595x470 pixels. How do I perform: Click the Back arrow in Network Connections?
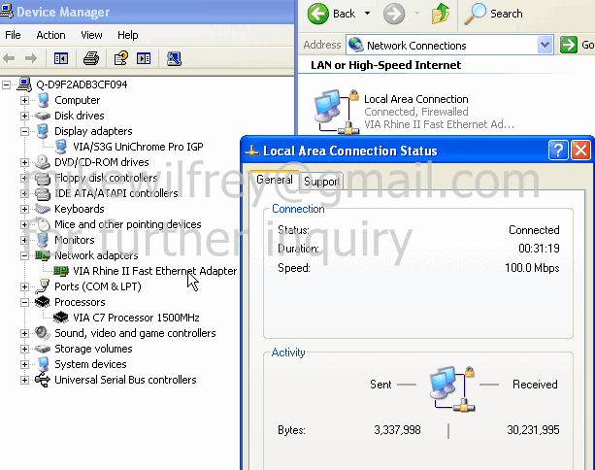(x=317, y=14)
